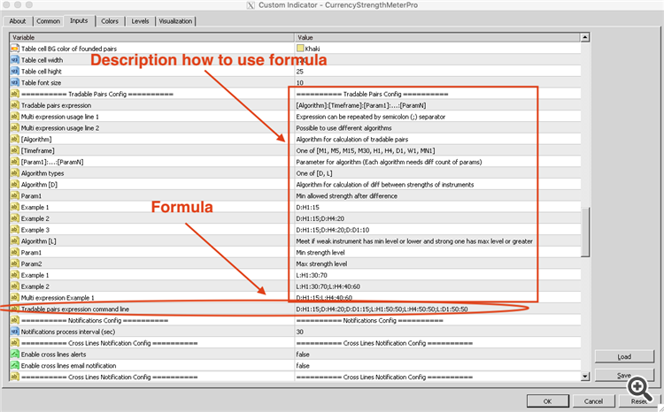Open the Visualization tab
The width and height of the screenshot is (664, 412).
click(175, 21)
